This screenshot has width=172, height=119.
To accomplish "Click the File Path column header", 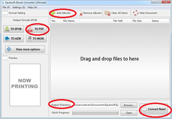I will point(118,21).
